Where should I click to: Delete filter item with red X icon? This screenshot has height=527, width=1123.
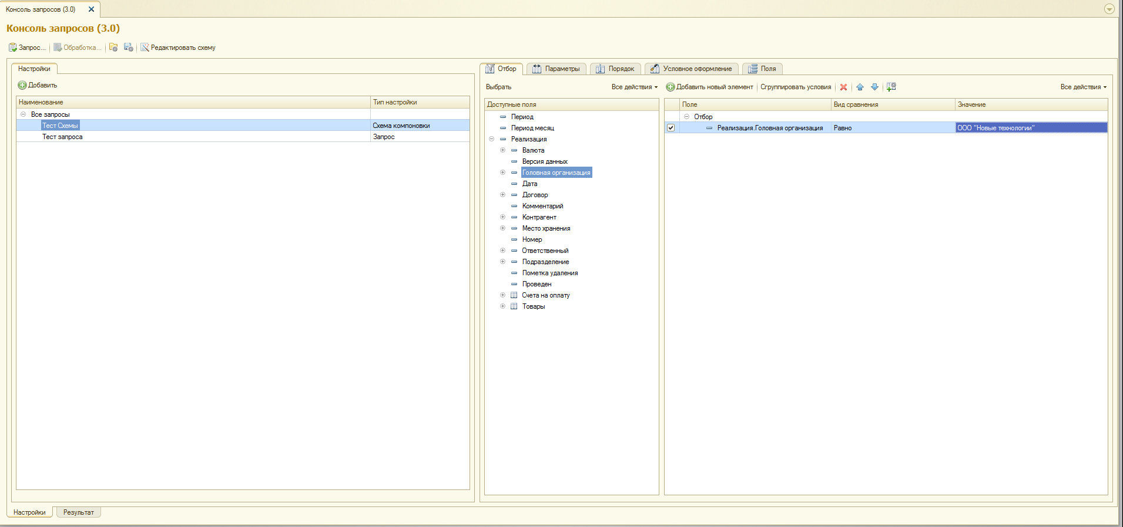[844, 87]
